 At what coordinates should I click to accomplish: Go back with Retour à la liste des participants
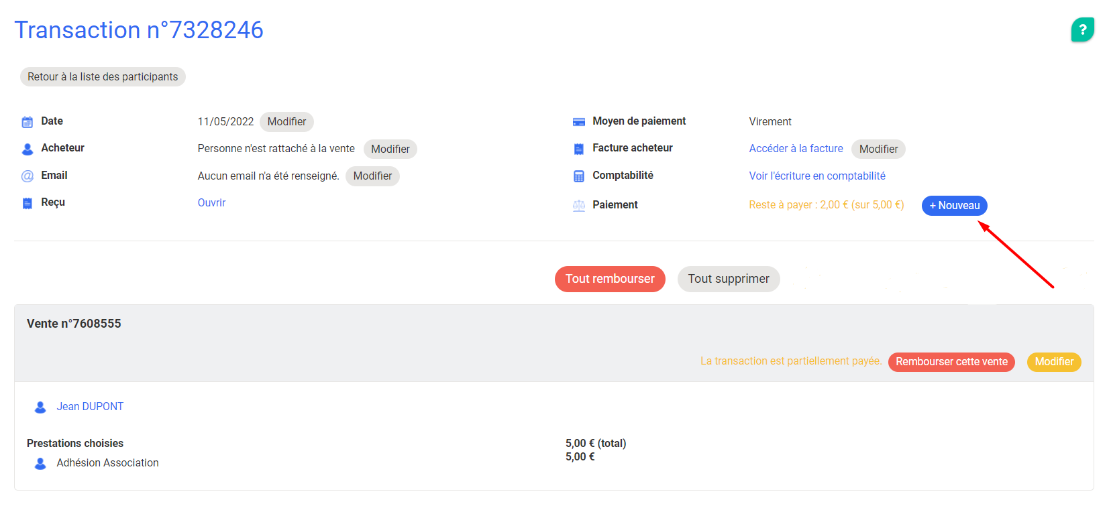pos(103,77)
